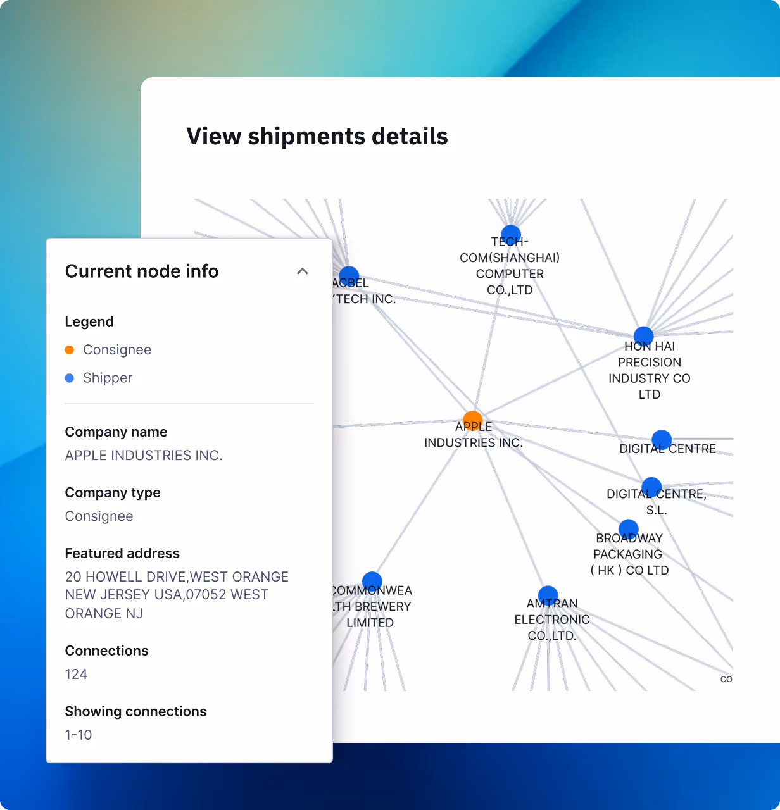Click the Current node info title

[142, 271]
